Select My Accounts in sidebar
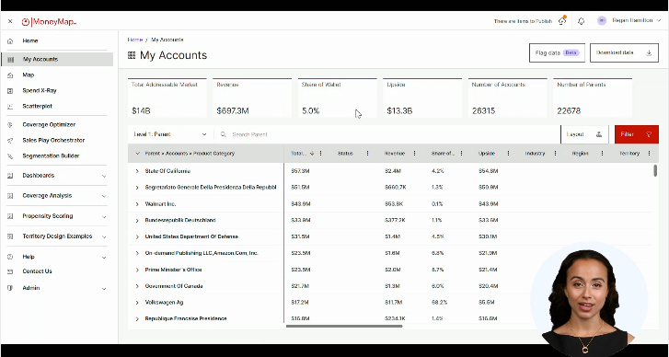Image resolution: width=669 pixels, height=357 pixels. pyautogui.click(x=57, y=59)
